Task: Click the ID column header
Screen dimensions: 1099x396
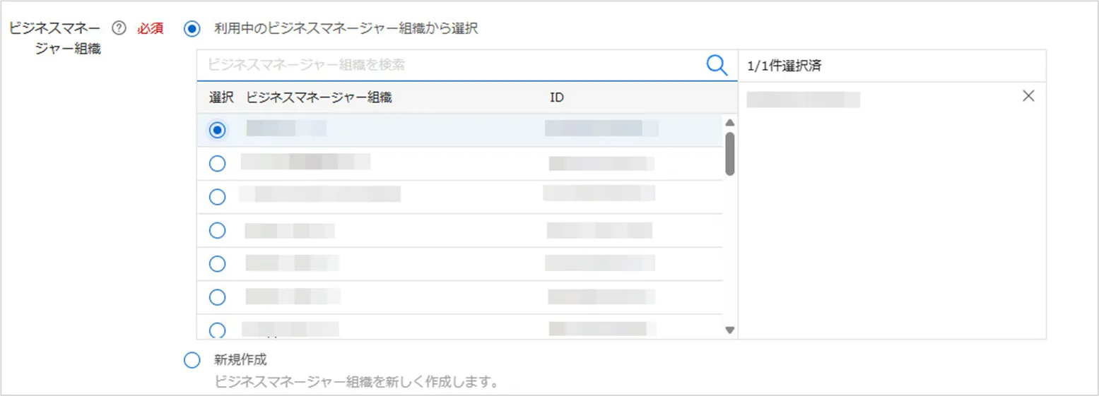Action: pos(557,97)
